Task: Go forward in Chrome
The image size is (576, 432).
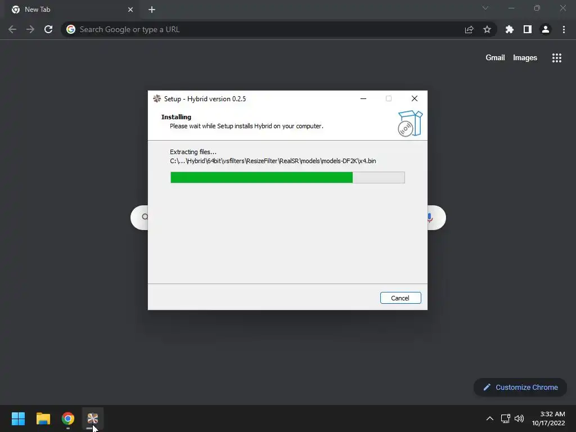Action: click(30, 29)
